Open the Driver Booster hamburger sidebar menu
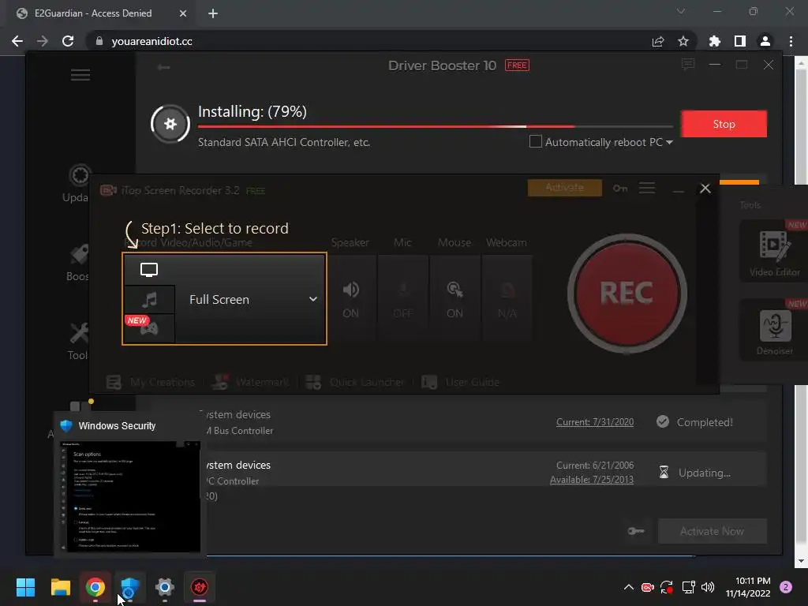Image resolution: width=808 pixels, height=606 pixels. click(80, 75)
